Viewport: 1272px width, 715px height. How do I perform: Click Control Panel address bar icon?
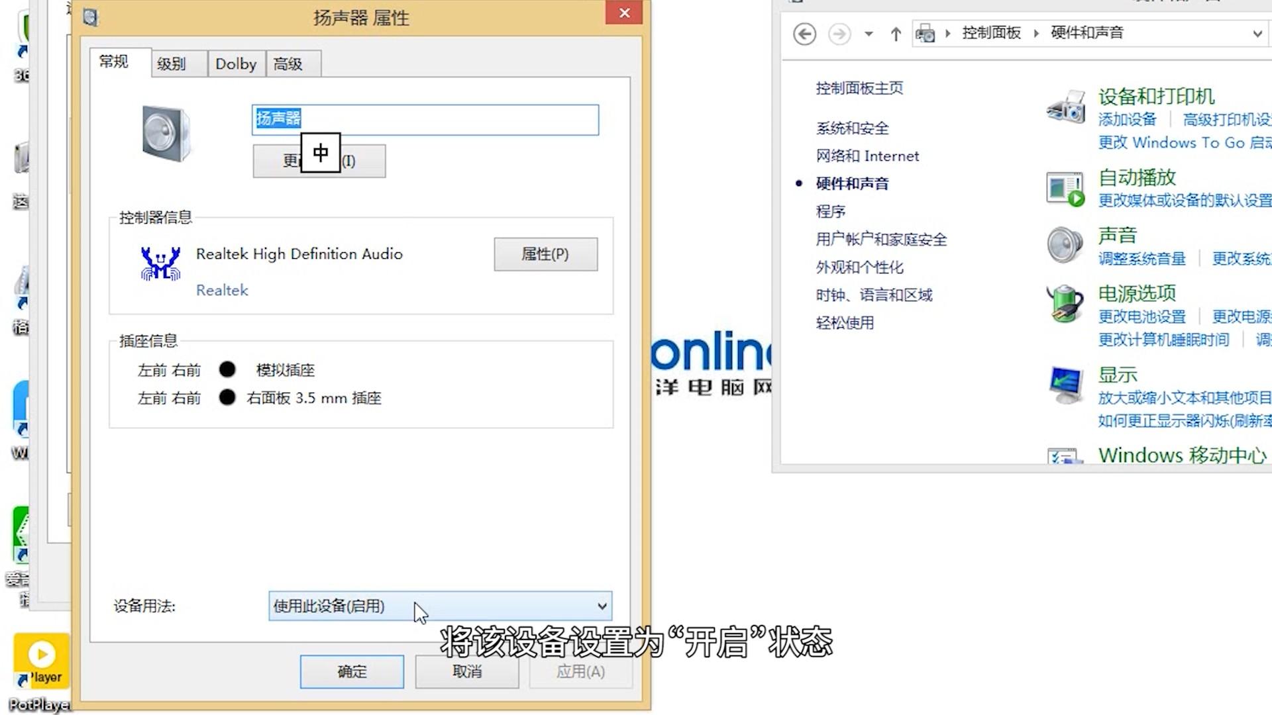click(925, 34)
